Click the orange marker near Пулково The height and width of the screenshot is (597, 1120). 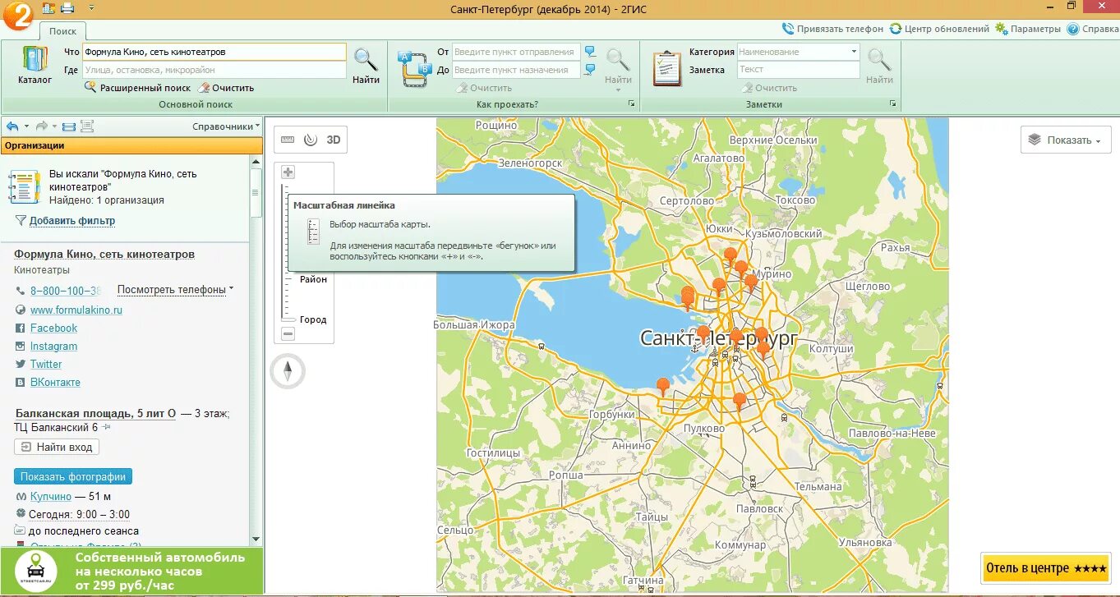point(740,402)
